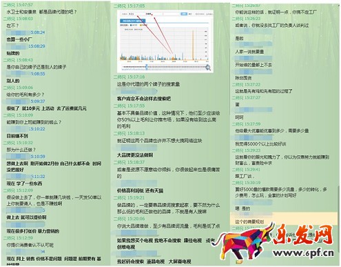Image resolution: width=341 pixels, height=267 pixels.
Task: Click sender header "二师兄 15:17:55"
Action: click(x=129, y=106)
